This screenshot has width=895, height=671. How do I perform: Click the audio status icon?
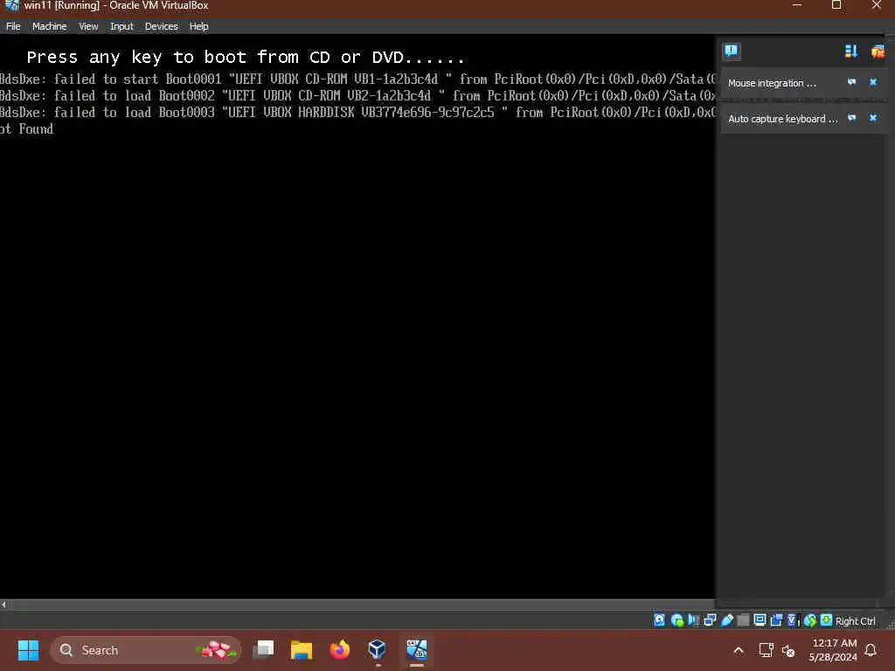pyautogui.click(x=693, y=620)
